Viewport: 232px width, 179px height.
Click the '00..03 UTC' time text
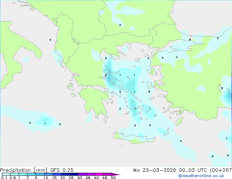coord(193,170)
